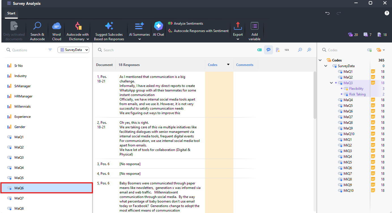Image resolution: width=392 pixels, height=213 pixels.
Task: Launch the Word Cloud tool
Action: coord(57,31)
